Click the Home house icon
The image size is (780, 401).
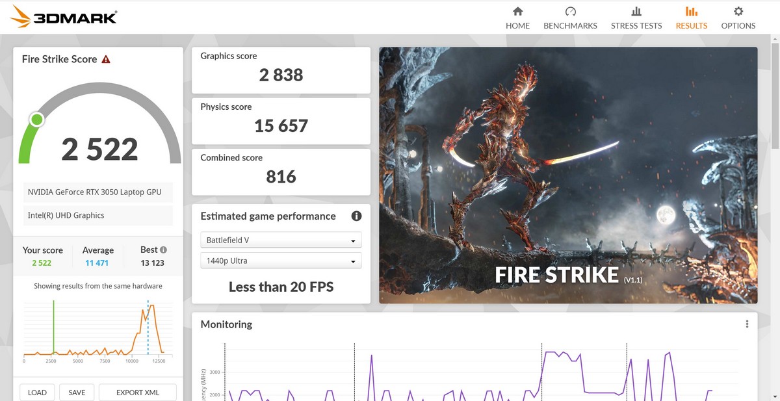[517, 12]
